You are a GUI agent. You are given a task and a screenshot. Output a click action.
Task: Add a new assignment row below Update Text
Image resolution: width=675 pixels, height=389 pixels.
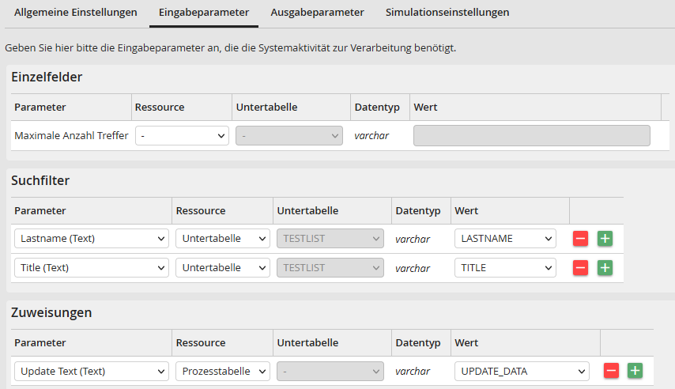click(635, 370)
